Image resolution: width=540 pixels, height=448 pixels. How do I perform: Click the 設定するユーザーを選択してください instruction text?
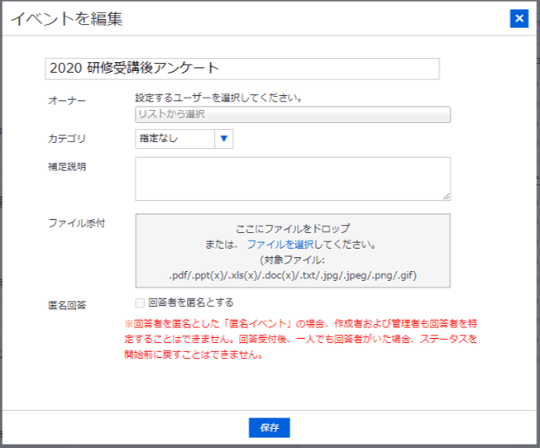point(218,98)
